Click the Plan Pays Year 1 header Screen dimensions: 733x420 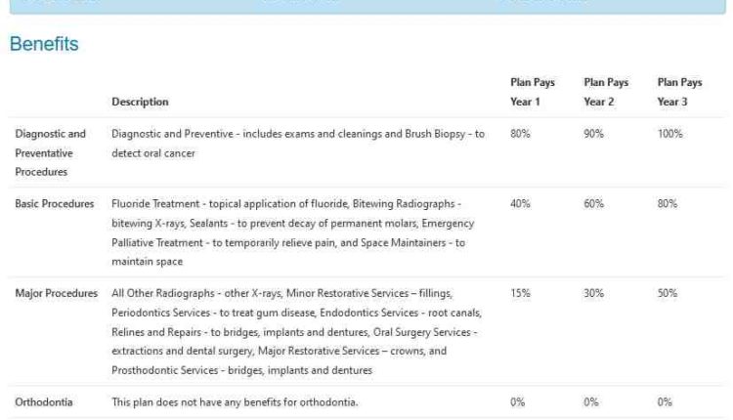(x=533, y=92)
